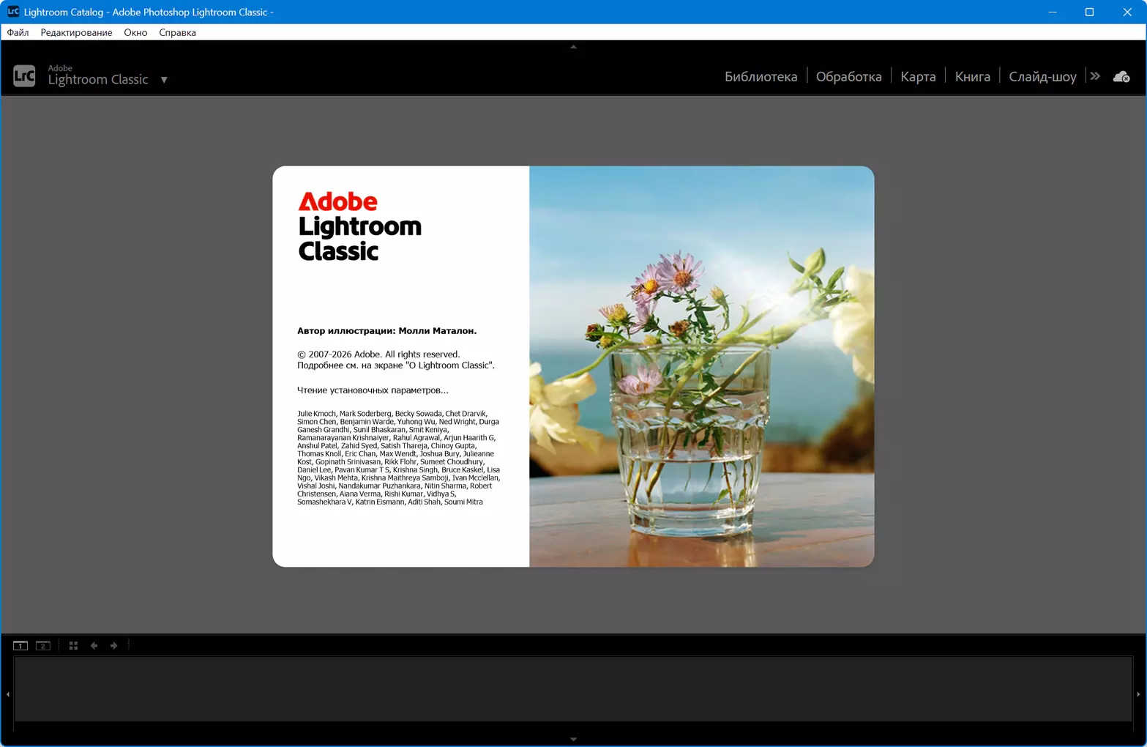
Task: Switch to the Библиотека module
Action: (x=761, y=76)
